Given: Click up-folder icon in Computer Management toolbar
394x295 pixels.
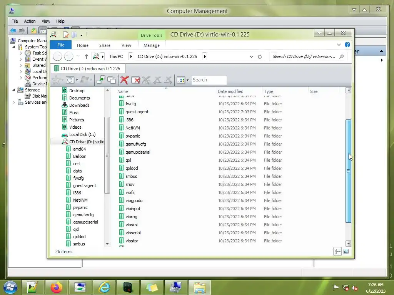Looking at the screenshot, I should pyautogui.click(x=34, y=31).
